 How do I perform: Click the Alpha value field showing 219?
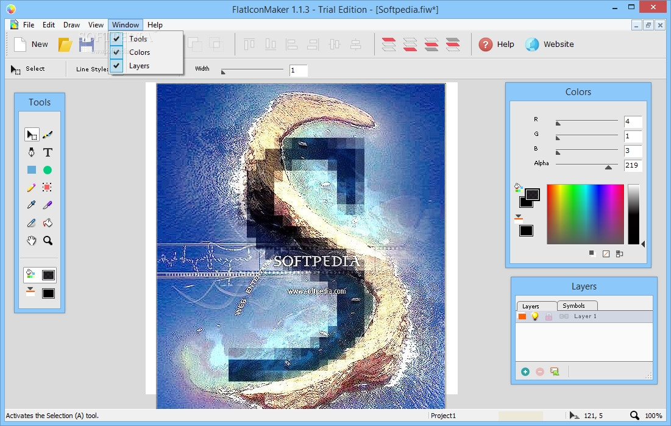pyautogui.click(x=633, y=165)
